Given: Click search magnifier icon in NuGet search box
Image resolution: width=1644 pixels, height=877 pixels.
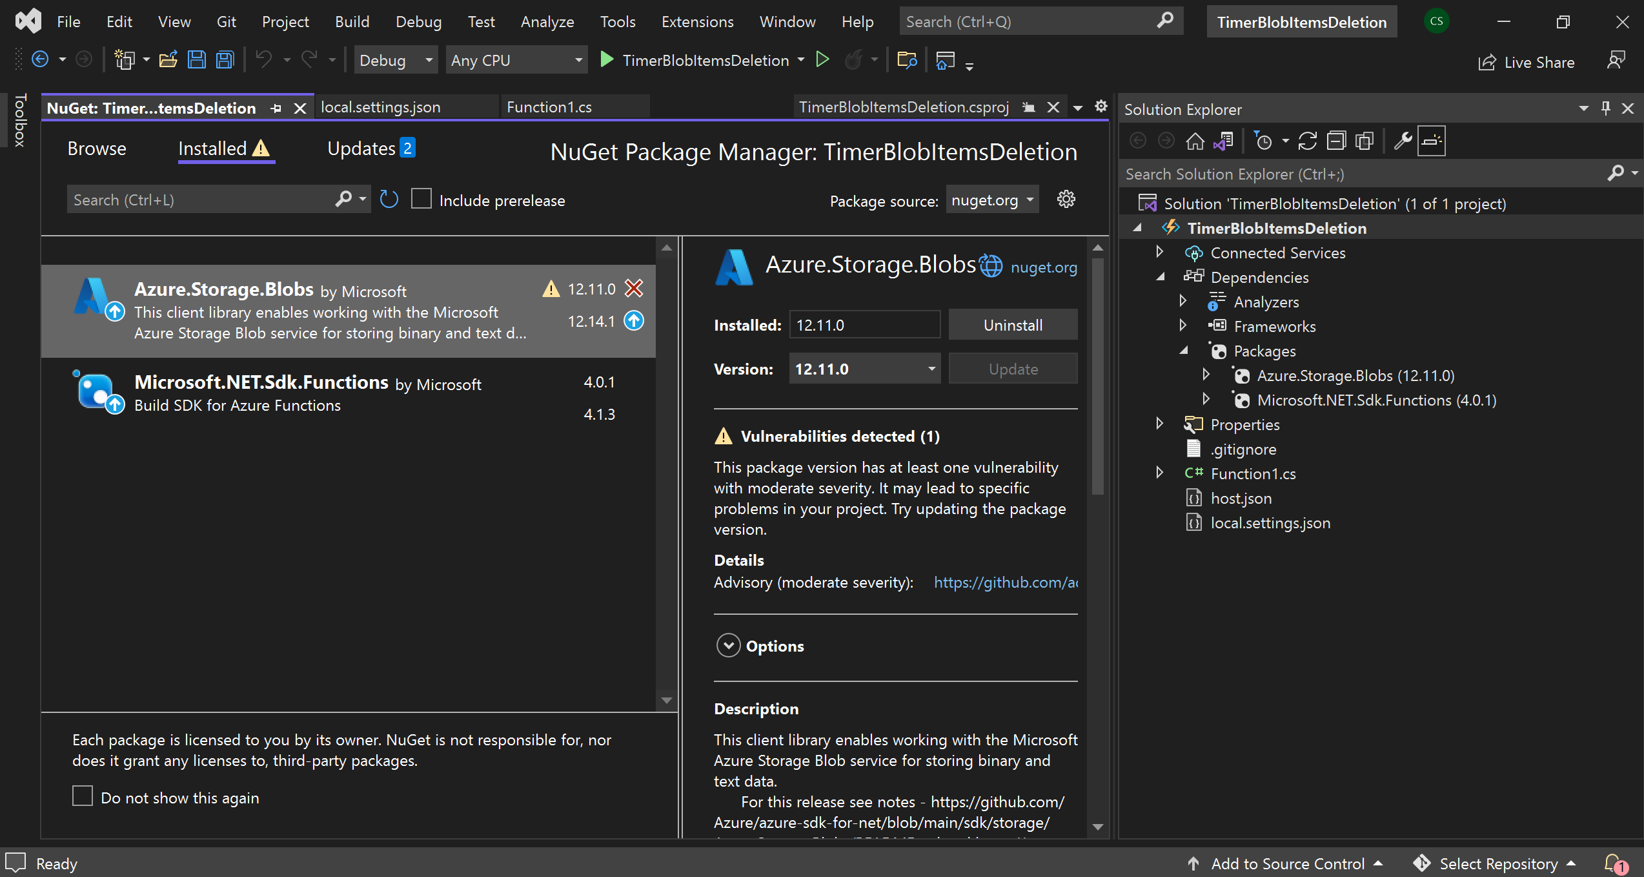Looking at the screenshot, I should [x=343, y=199].
